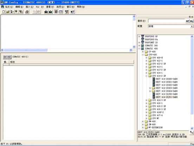
Task: Expand the CPU 416-3 DP folder
Action: (146, 109)
